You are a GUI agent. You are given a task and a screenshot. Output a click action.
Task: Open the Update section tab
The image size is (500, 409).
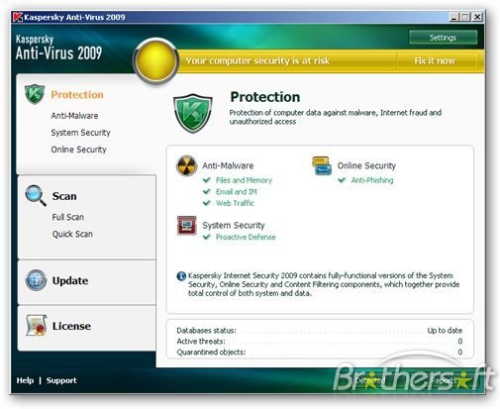(x=70, y=280)
